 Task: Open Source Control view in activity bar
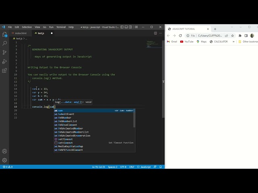coord(4,52)
